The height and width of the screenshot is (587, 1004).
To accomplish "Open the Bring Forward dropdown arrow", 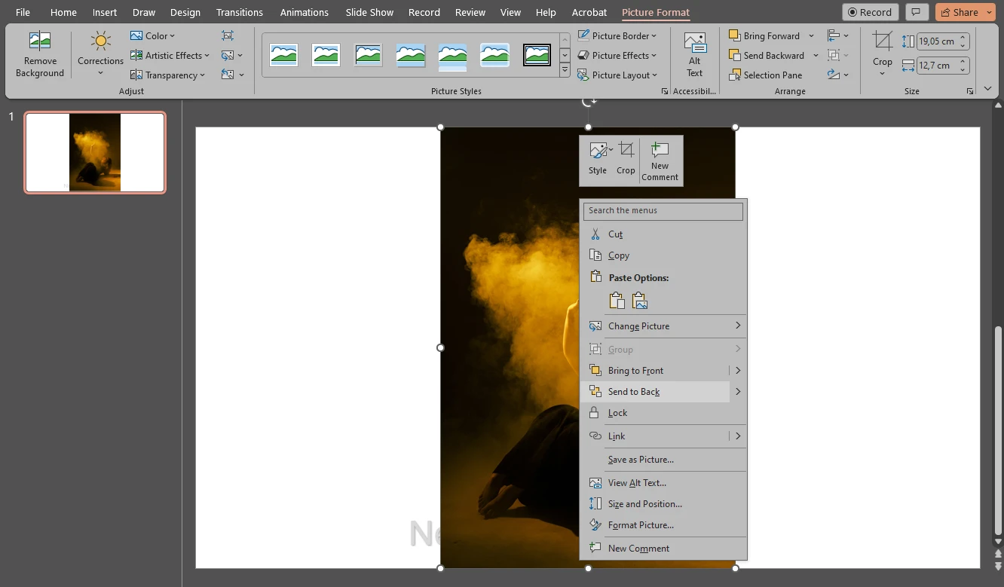I will (x=812, y=35).
